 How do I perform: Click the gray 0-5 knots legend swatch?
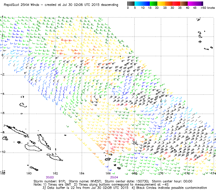(x=131, y=4)
